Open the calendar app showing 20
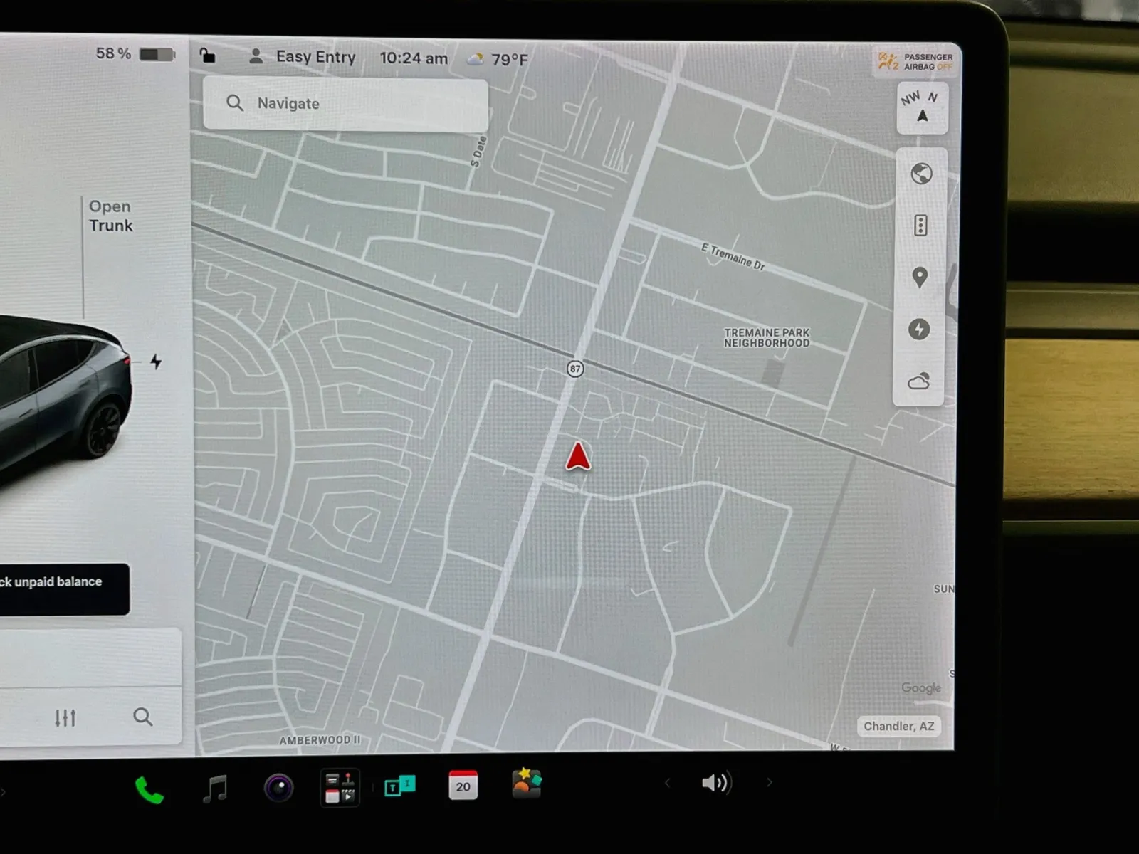Image resolution: width=1139 pixels, height=854 pixels. pyautogui.click(x=463, y=786)
